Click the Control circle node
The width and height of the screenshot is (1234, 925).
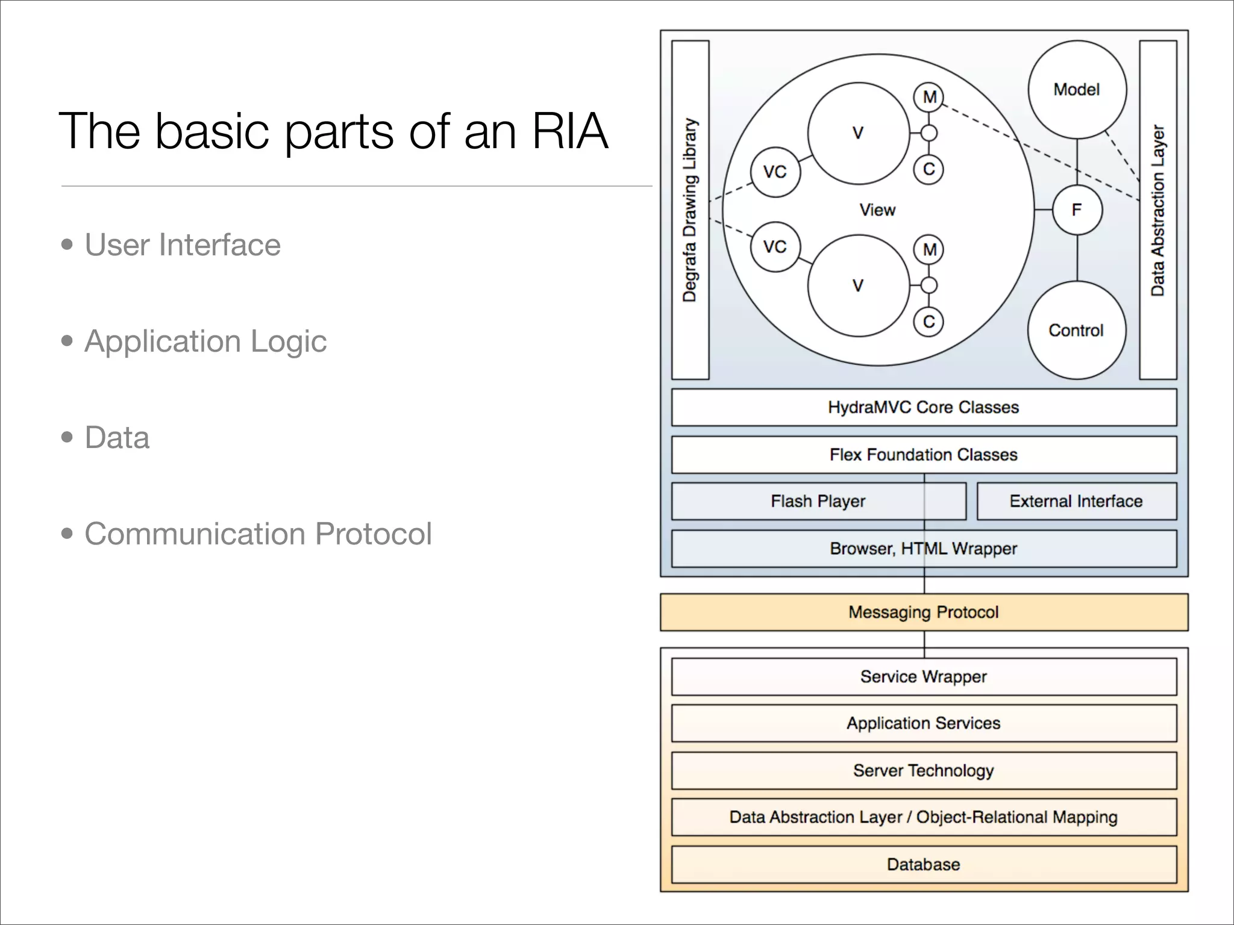1076,330
